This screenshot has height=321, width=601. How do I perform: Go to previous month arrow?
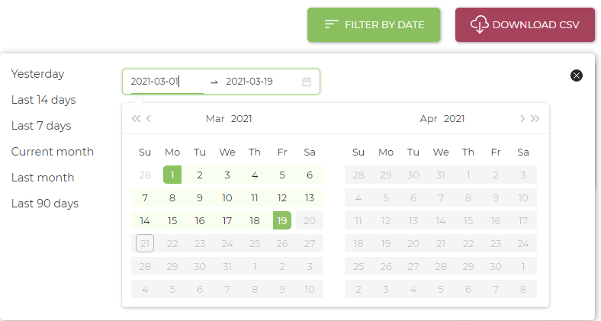(149, 119)
